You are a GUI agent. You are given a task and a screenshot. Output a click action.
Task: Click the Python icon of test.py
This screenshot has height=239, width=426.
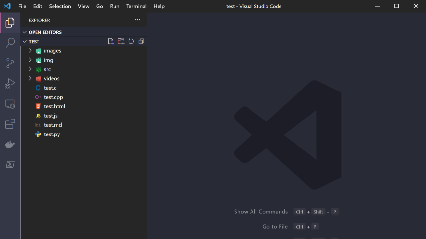pyautogui.click(x=38, y=134)
